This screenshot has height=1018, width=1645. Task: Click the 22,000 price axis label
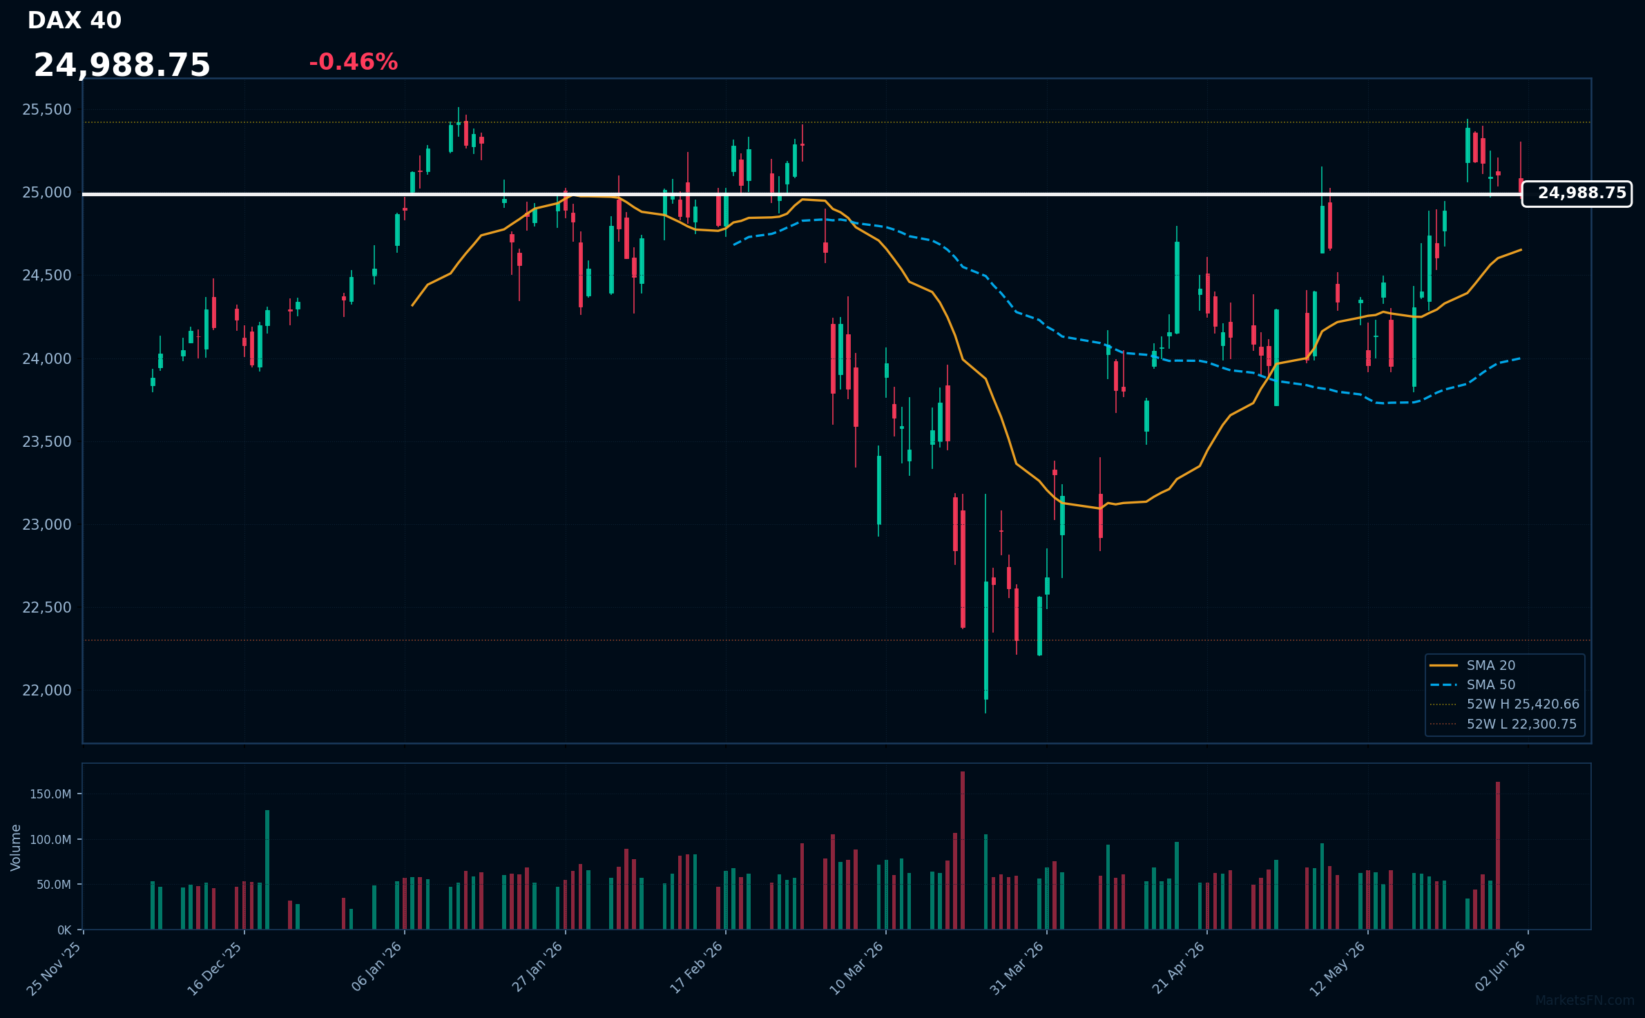click(47, 691)
